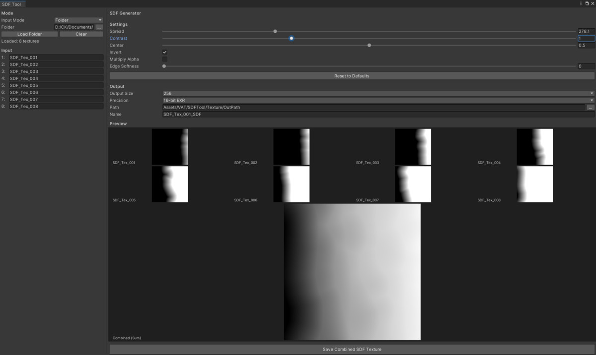
Task: Select input slot 7 SDF_Tex_007
Action: click(56, 99)
